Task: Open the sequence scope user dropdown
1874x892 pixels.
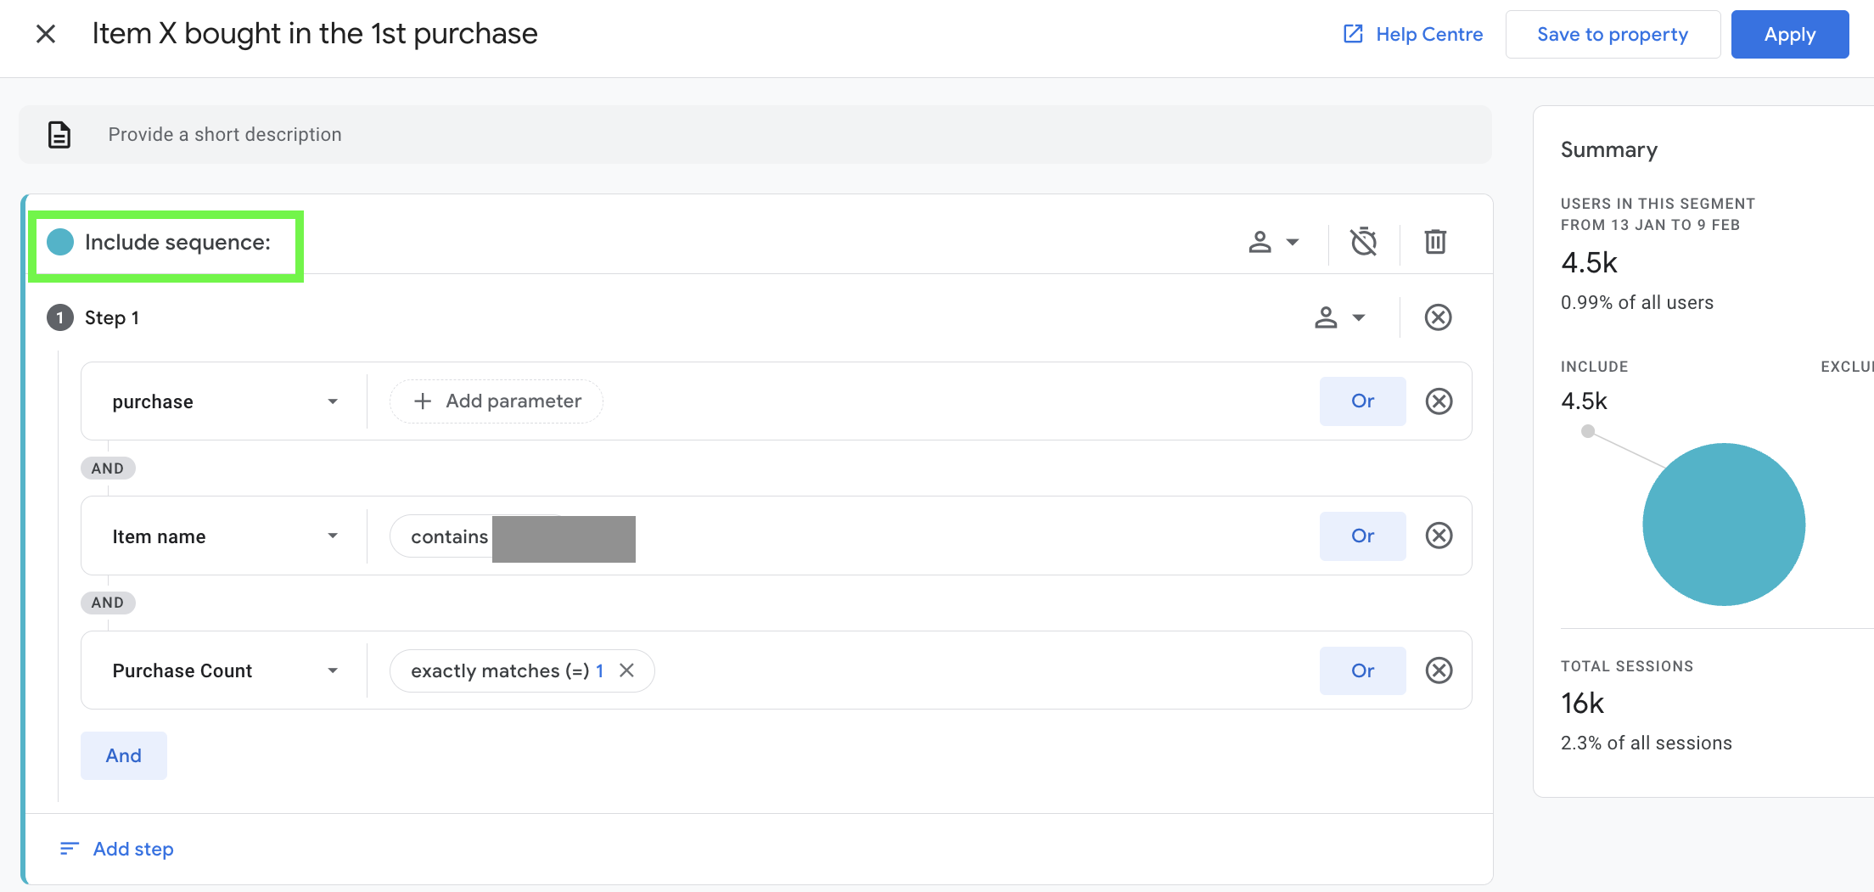Action: coord(1273,242)
